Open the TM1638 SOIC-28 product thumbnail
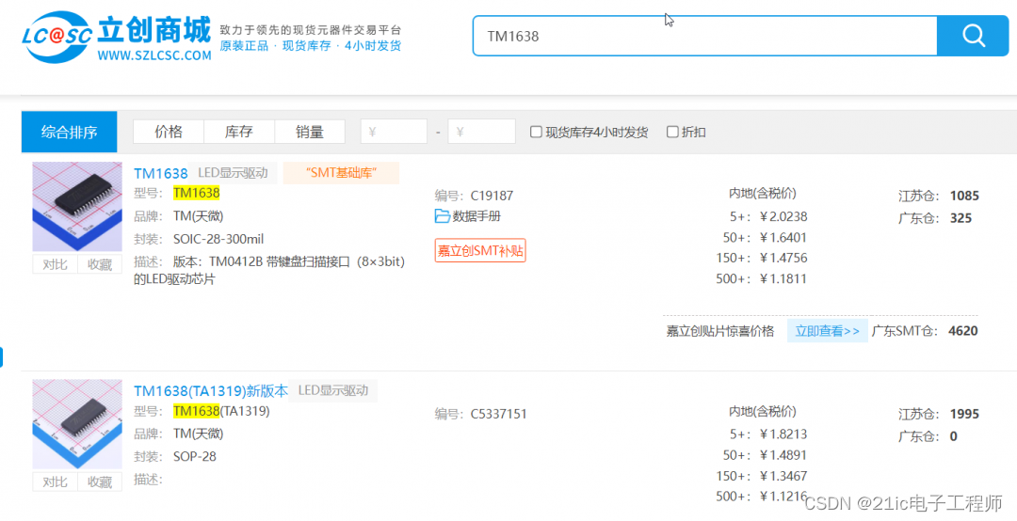Screen dimensions: 1017x521 77,207
